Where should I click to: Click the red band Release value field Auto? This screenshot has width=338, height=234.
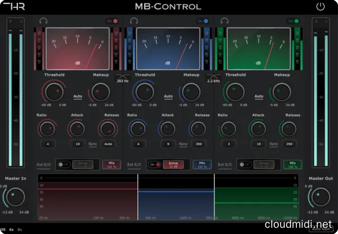click(x=108, y=144)
